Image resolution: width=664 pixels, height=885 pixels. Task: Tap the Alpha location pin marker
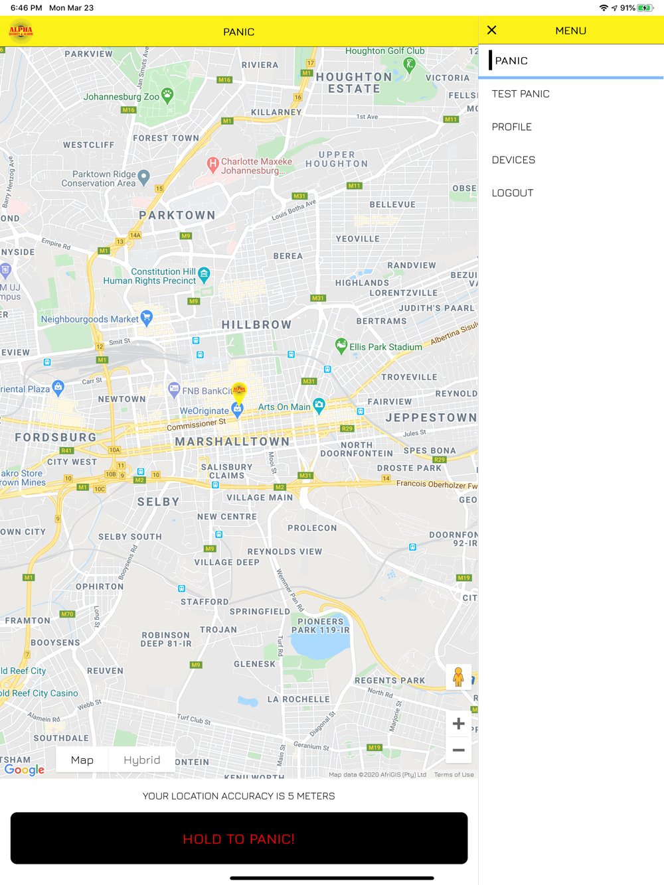coord(239,391)
